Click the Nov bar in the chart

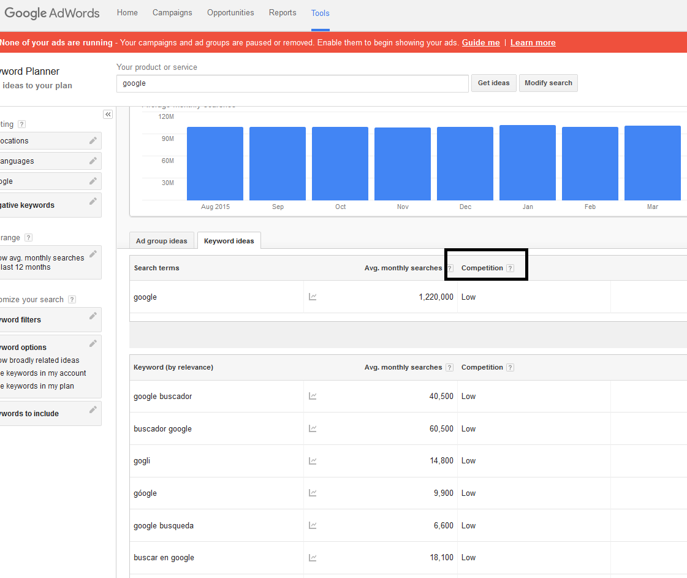pyautogui.click(x=403, y=164)
